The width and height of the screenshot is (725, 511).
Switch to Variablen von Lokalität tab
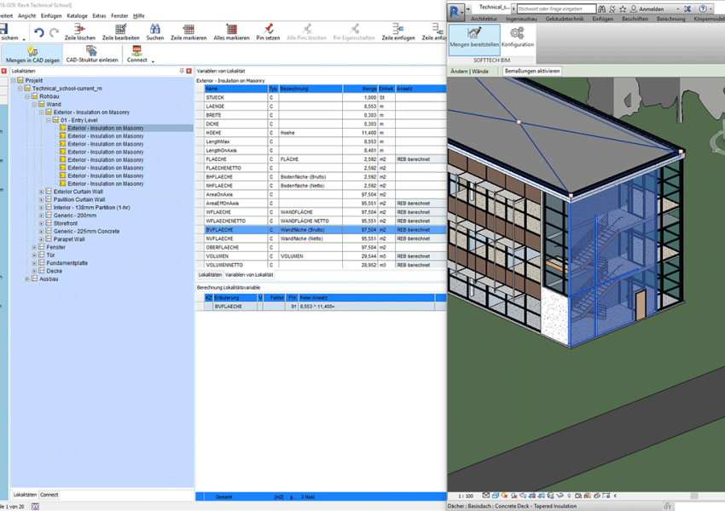point(250,275)
